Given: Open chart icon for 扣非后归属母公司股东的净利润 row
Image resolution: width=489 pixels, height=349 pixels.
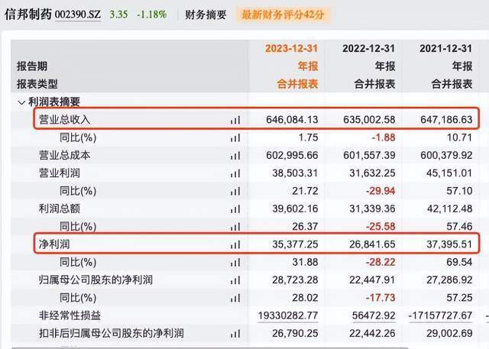Looking at the screenshot, I should pos(235,334).
